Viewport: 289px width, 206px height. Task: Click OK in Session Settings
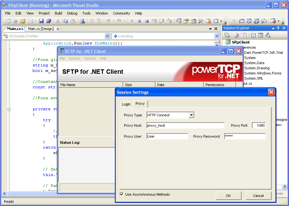tap(228, 196)
